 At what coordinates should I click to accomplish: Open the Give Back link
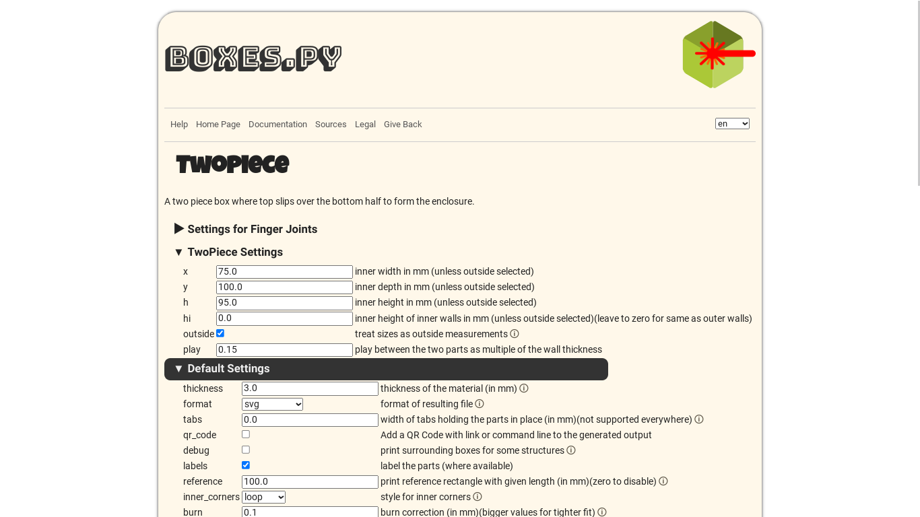tap(403, 125)
